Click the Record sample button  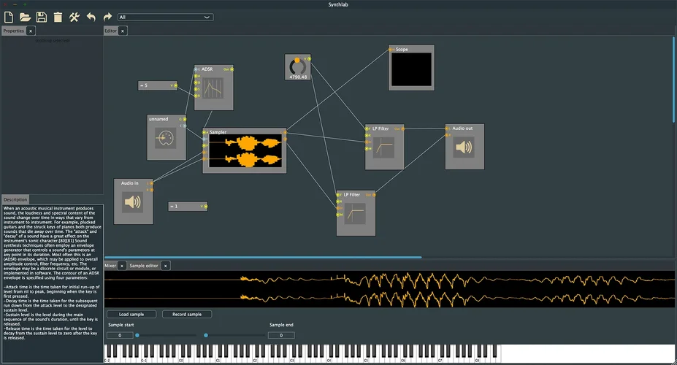coord(187,314)
